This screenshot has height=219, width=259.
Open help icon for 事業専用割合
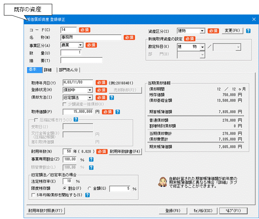click(x=91, y=159)
